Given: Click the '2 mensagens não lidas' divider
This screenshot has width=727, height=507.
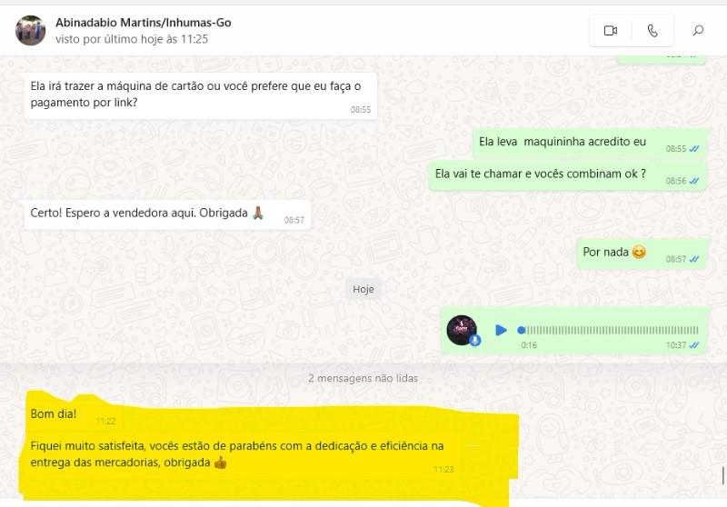Looking at the screenshot, I should click(363, 378).
